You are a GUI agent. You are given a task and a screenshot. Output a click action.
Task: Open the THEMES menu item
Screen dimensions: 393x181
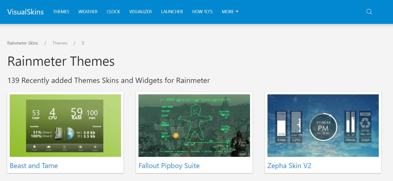point(61,12)
